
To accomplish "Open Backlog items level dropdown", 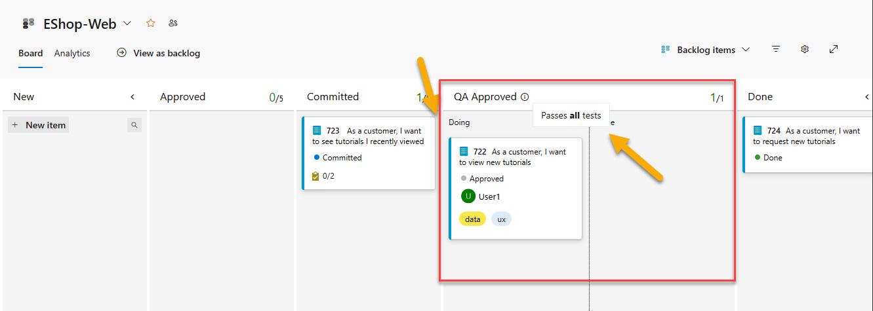I will (x=706, y=50).
